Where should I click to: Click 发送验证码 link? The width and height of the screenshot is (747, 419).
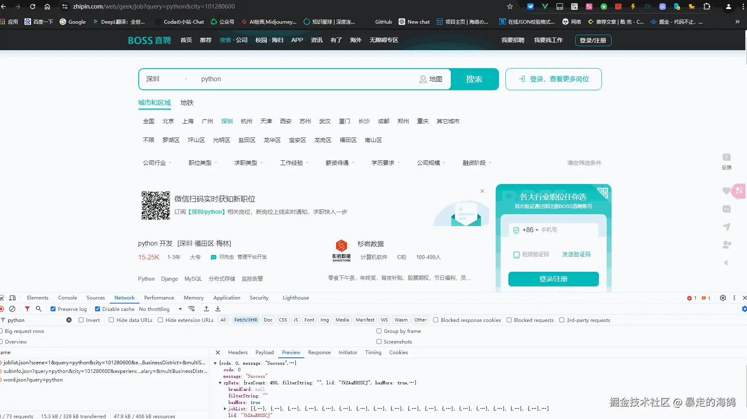(576, 254)
